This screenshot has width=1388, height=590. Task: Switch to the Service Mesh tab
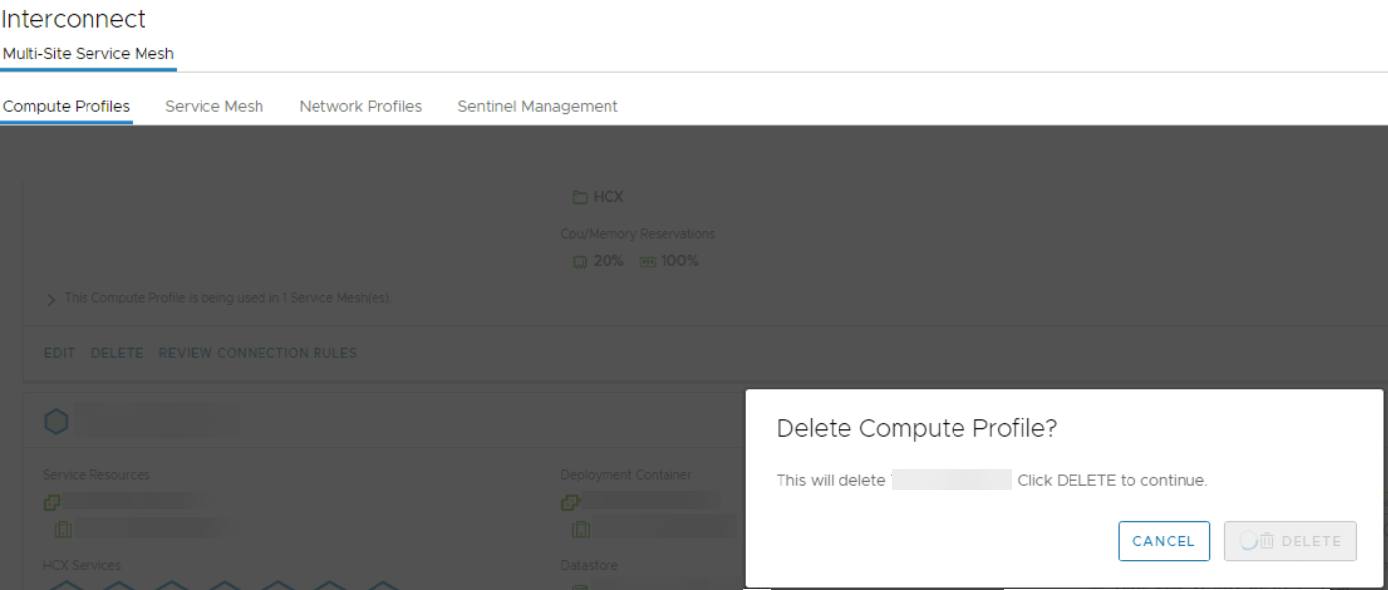(214, 106)
